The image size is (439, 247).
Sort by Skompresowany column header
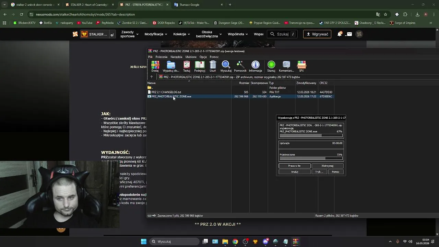(259, 83)
